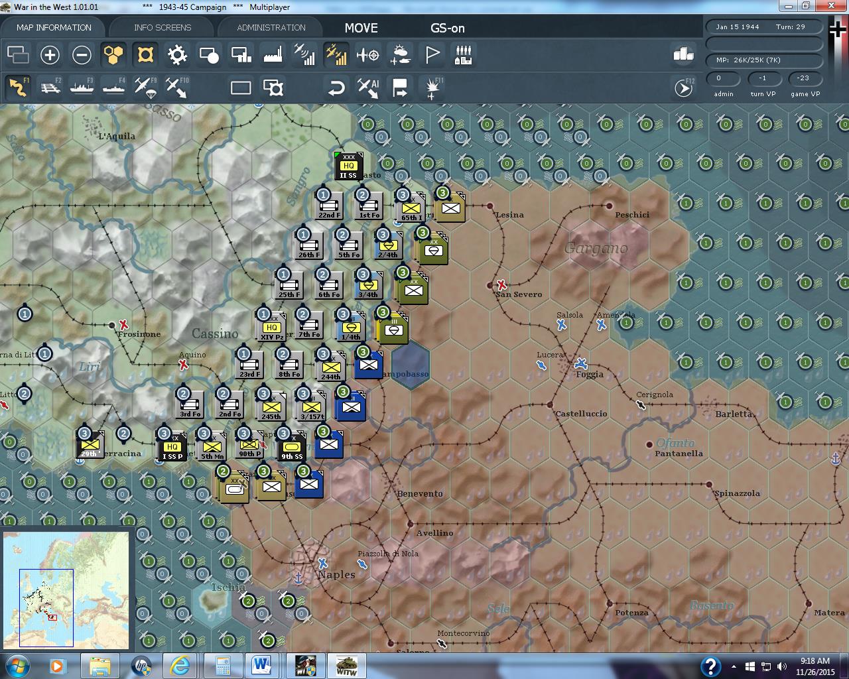
Task: Click the Europe minimap thumbnail
Action: tap(66, 591)
